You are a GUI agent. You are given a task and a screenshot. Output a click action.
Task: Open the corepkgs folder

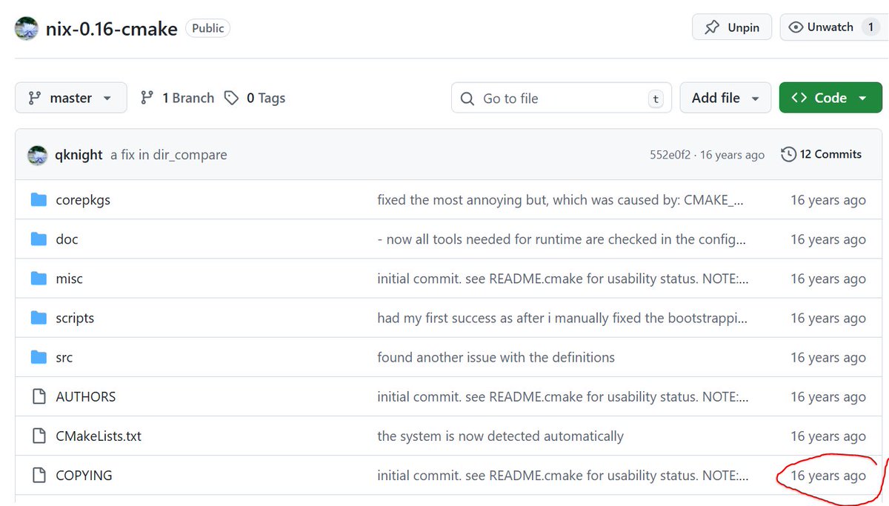click(83, 200)
